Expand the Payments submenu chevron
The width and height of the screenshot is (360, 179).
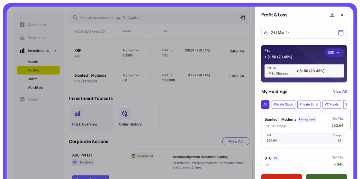(56, 38)
